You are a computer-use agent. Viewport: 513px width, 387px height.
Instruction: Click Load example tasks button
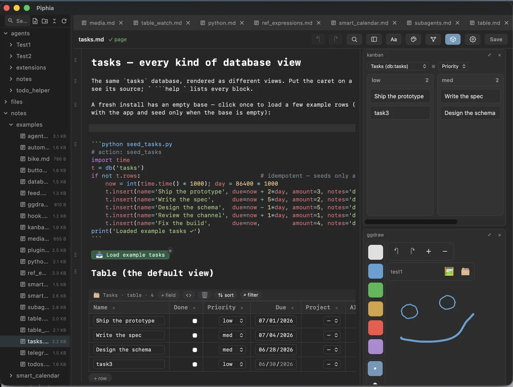(x=130, y=255)
